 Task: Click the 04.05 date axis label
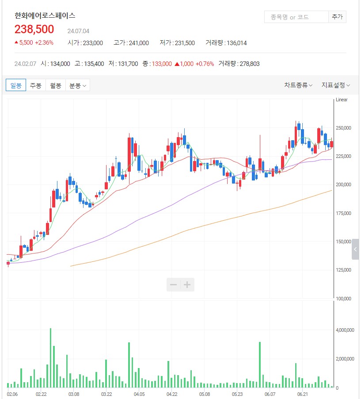[139, 393]
